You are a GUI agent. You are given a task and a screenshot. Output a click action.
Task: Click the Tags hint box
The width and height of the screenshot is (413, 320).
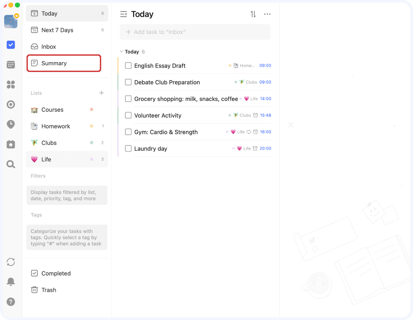(67, 237)
